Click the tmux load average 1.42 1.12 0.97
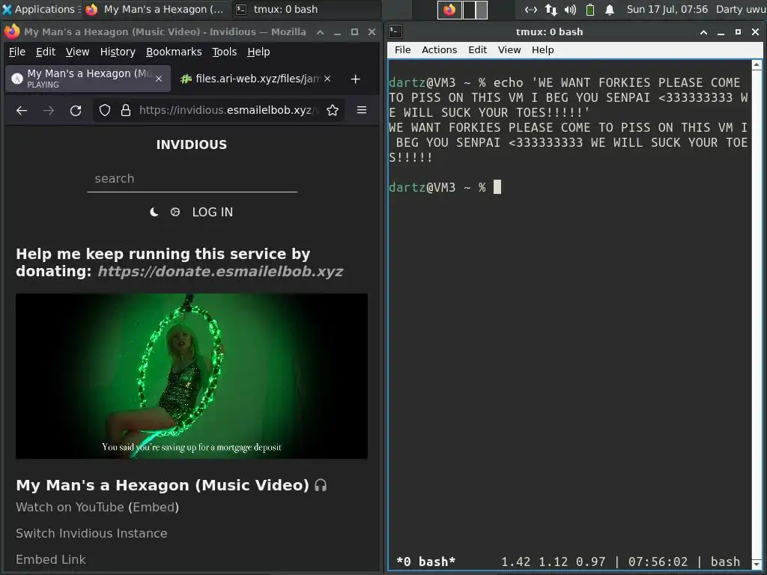 [554, 562]
